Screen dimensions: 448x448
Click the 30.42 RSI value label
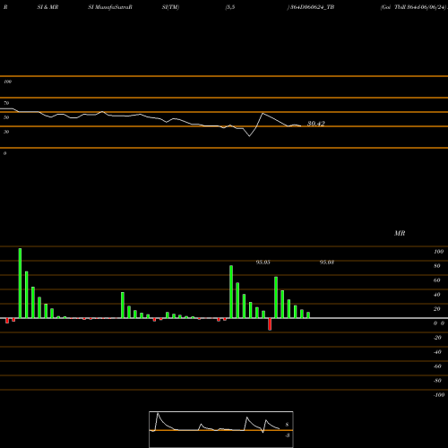tap(316, 124)
